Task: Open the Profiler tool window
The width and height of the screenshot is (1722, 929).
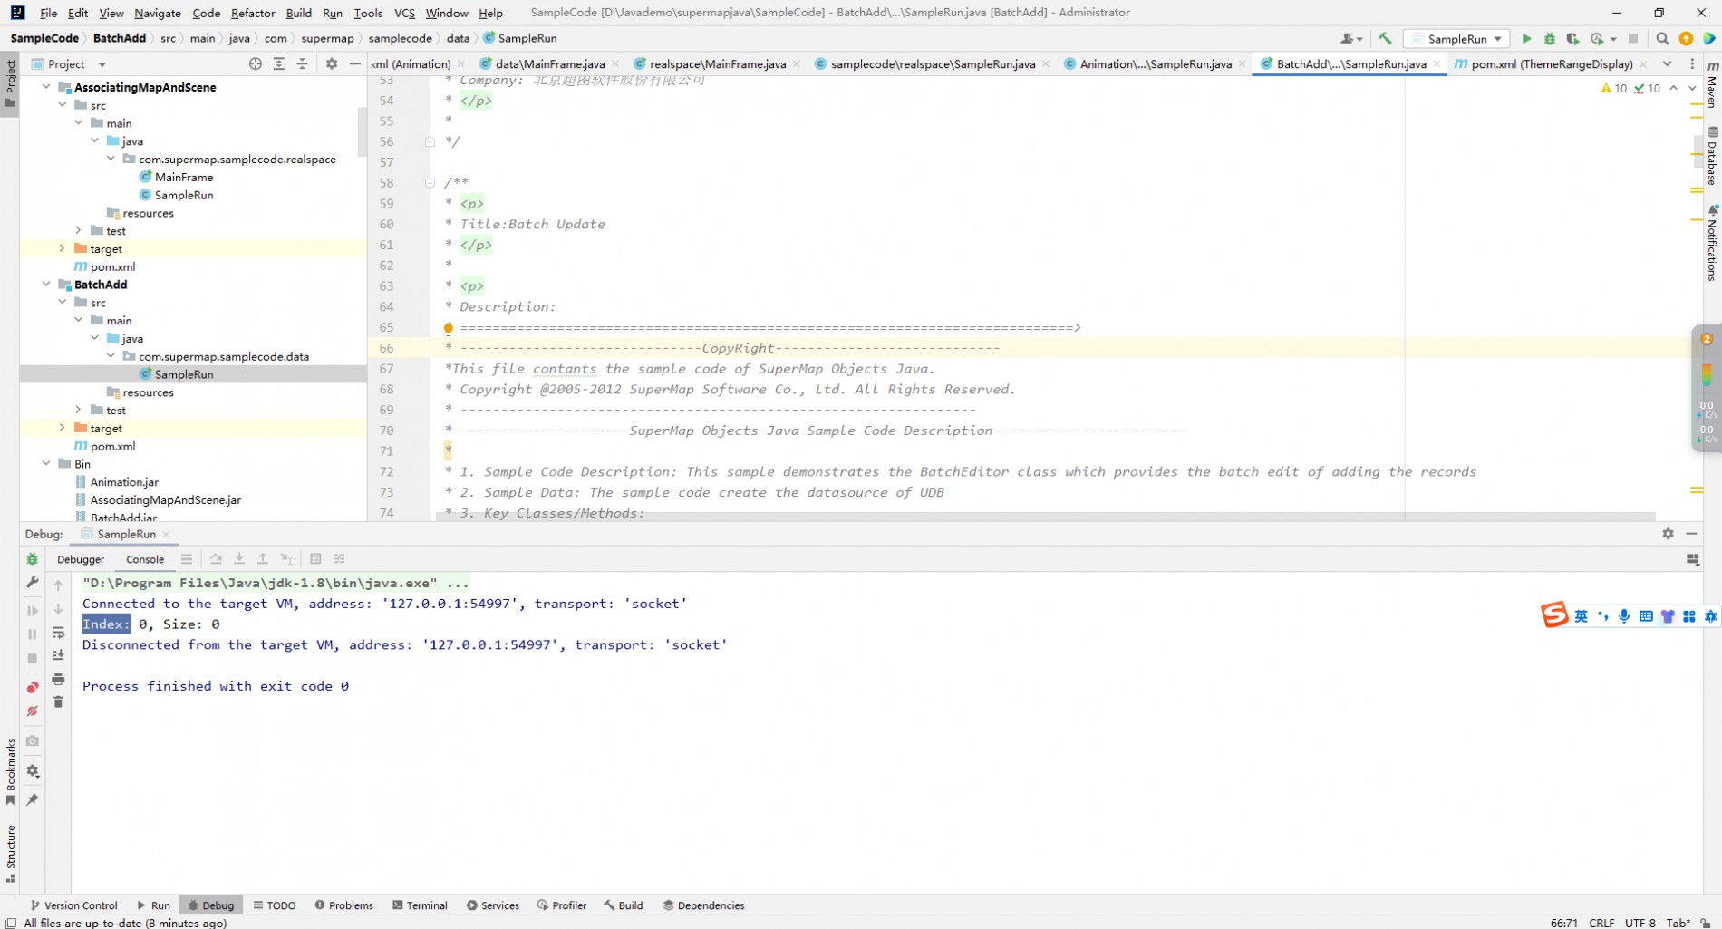Action: pos(562,905)
